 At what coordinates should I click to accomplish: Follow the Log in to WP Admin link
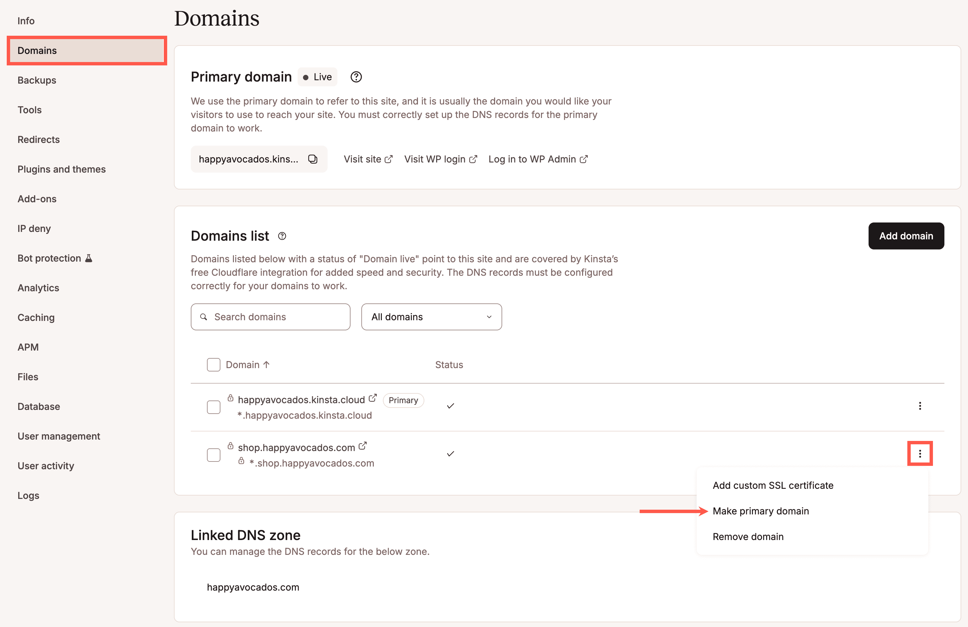tap(538, 159)
